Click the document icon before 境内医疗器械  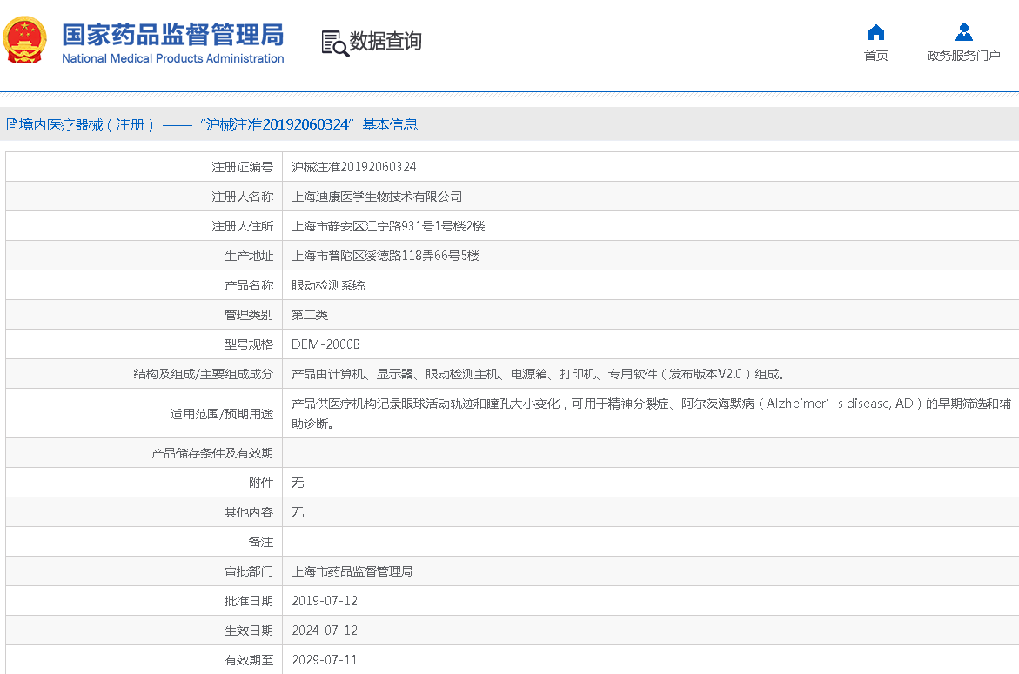[x=11, y=124]
